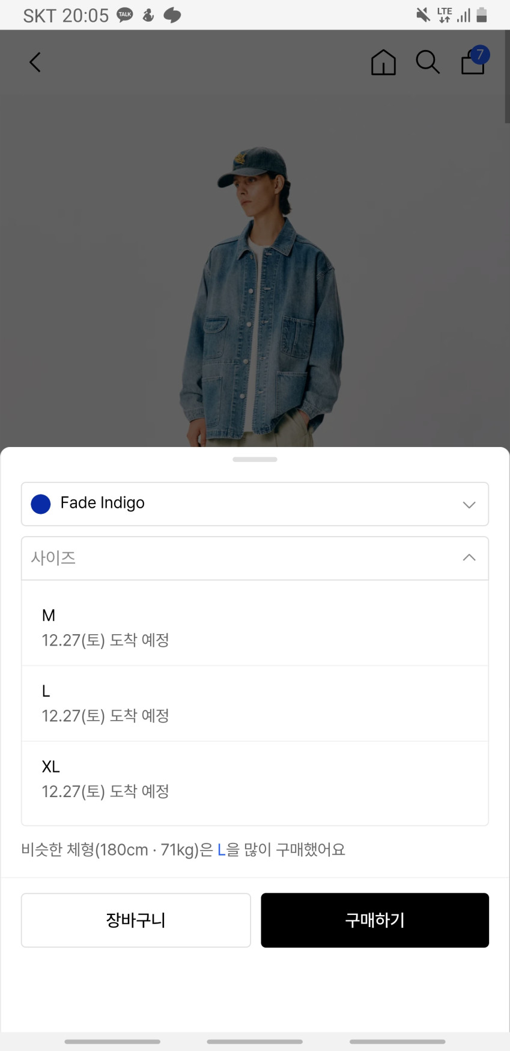This screenshot has width=510, height=1051.
Task: Click the blue L recommended size link
Action: 221,849
